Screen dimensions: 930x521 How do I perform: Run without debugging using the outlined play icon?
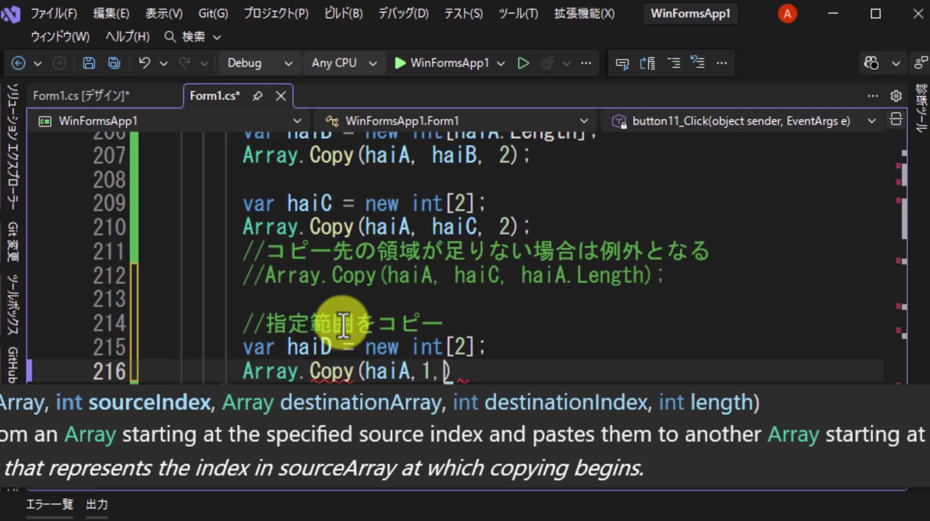coord(523,63)
